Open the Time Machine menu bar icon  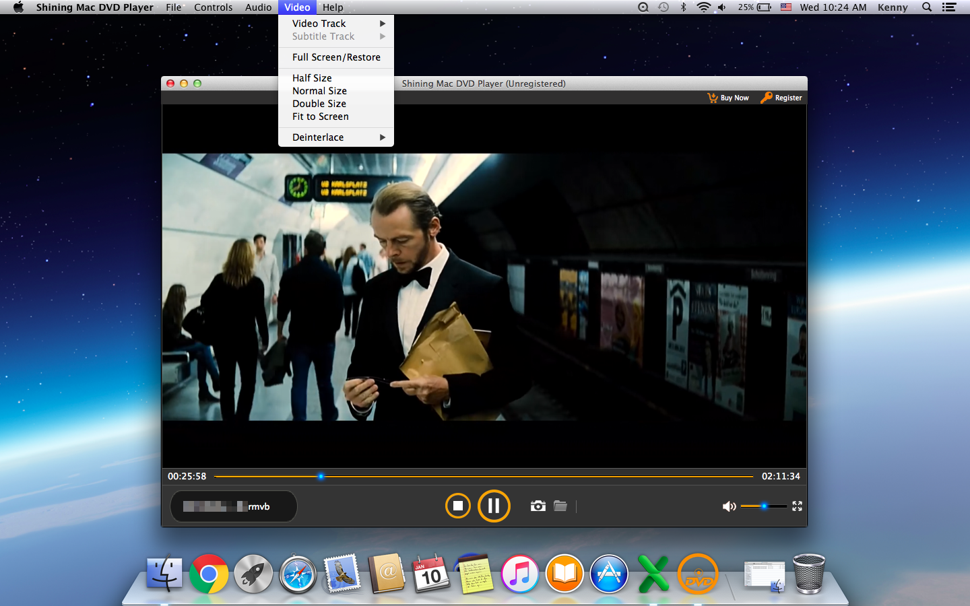[664, 7]
